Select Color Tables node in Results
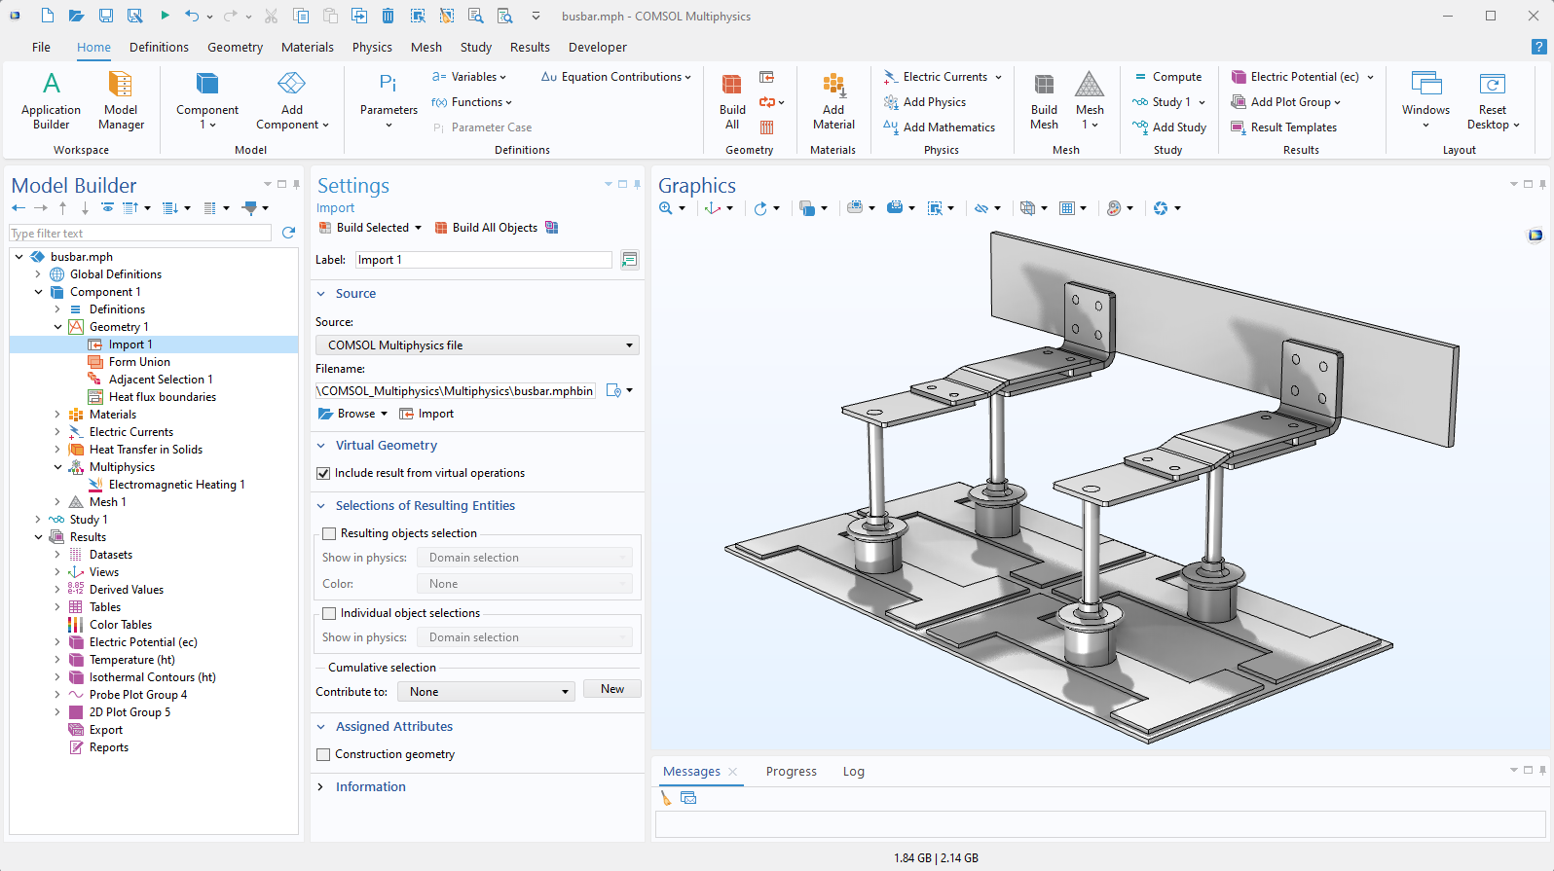This screenshot has width=1554, height=871. (x=121, y=625)
